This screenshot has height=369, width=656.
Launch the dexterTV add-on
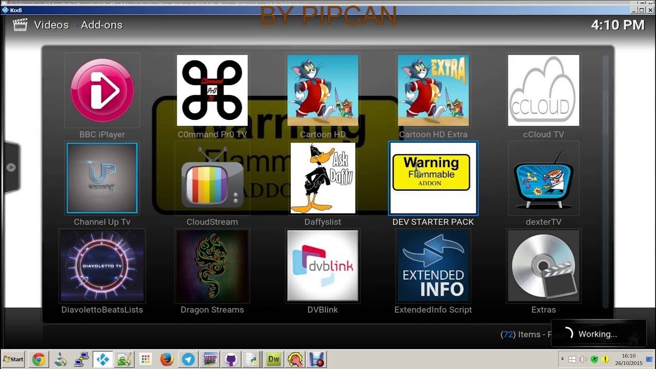(x=544, y=178)
